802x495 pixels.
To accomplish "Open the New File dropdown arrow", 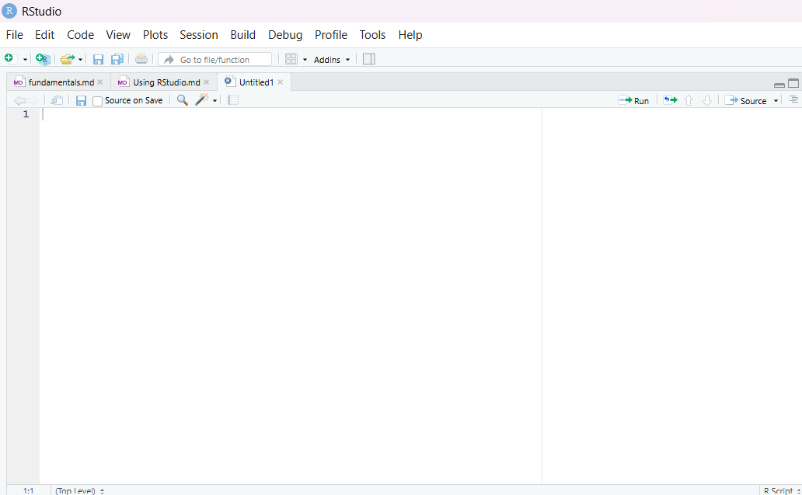I will click(25, 59).
